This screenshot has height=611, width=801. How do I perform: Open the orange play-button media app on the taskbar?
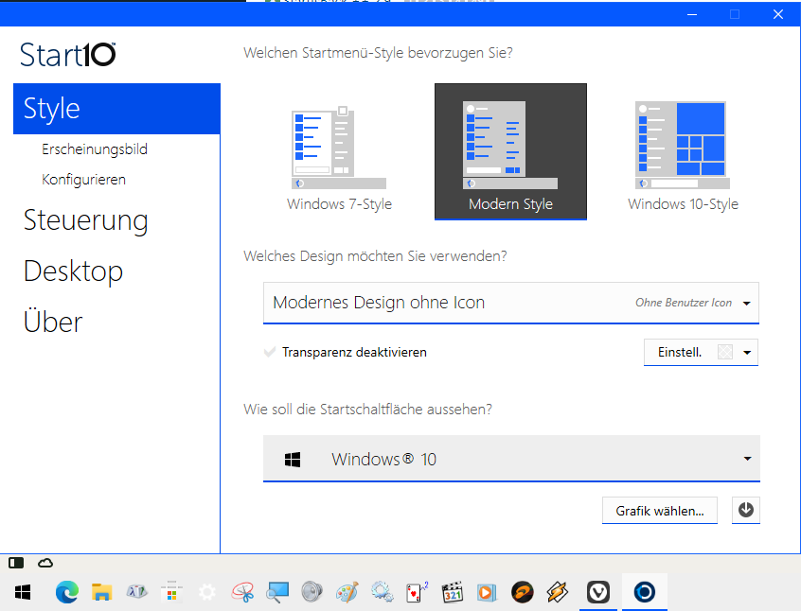(487, 592)
